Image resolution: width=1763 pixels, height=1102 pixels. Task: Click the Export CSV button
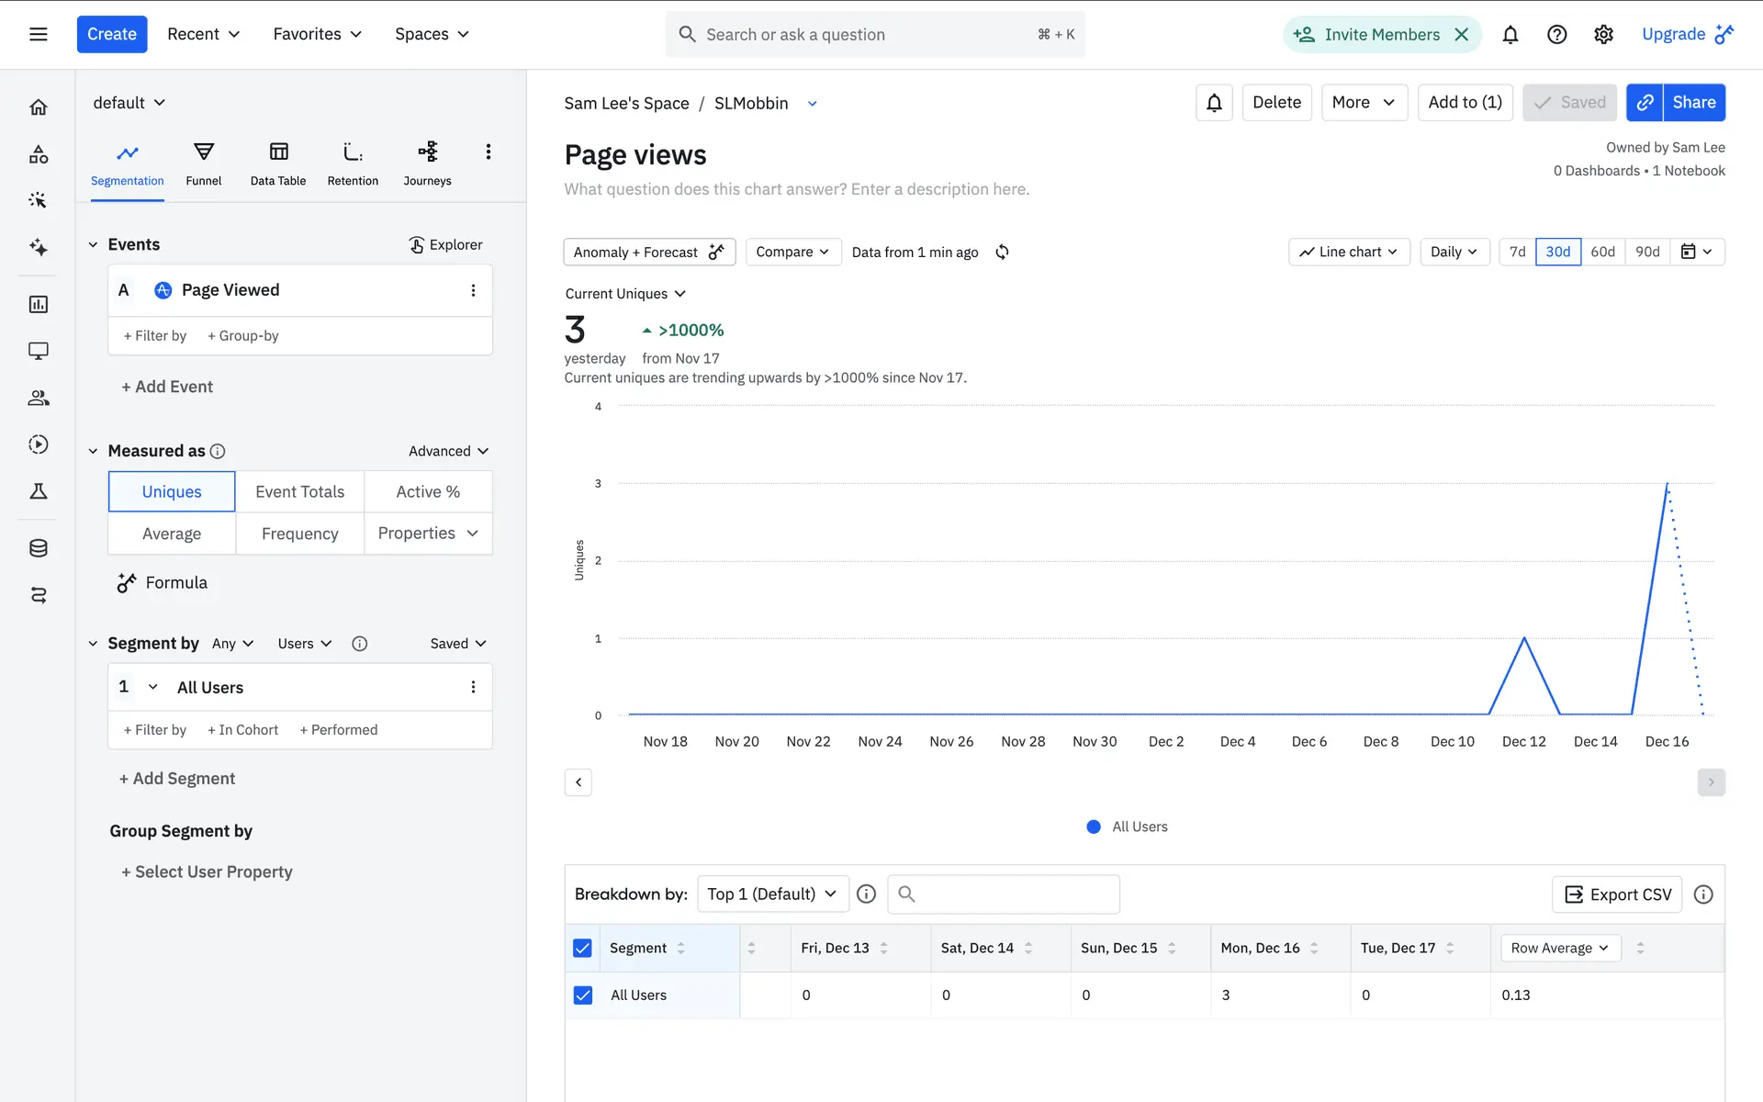pyautogui.click(x=1617, y=894)
